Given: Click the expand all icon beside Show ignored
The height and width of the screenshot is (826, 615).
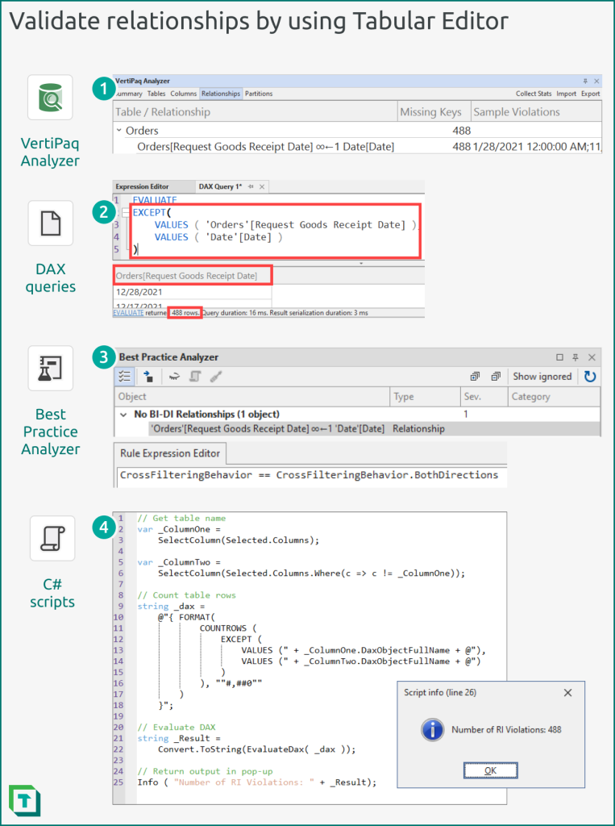Looking at the screenshot, I should 496,376.
